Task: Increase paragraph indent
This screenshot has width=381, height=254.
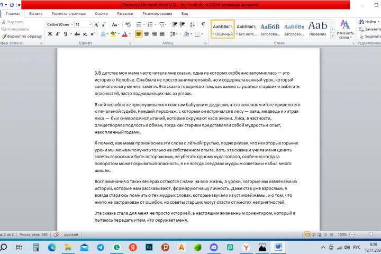Action: [x=182, y=24]
